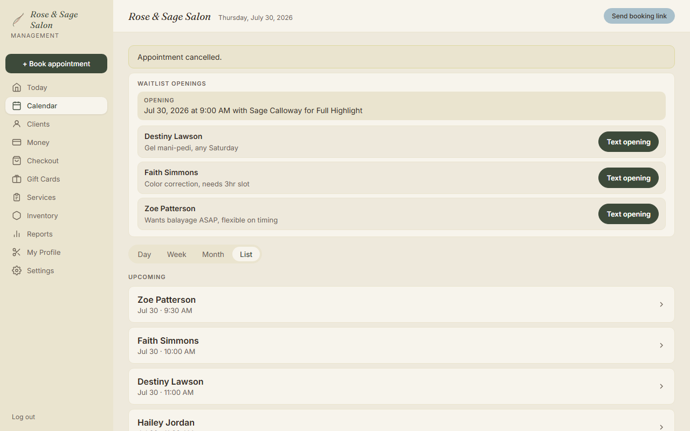Image resolution: width=690 pixels, height=431 pixels.
Task: Click Book appointment button
Action: coord(56,64)
